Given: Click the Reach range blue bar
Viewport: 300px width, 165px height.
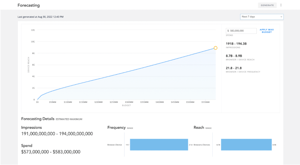Looking at the screenshot, I should pos(246,144).
